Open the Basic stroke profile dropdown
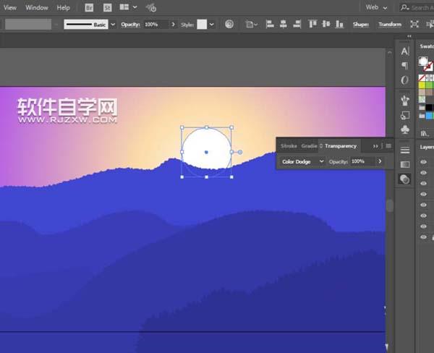The image size is (434, 353). tap(113, 25)
